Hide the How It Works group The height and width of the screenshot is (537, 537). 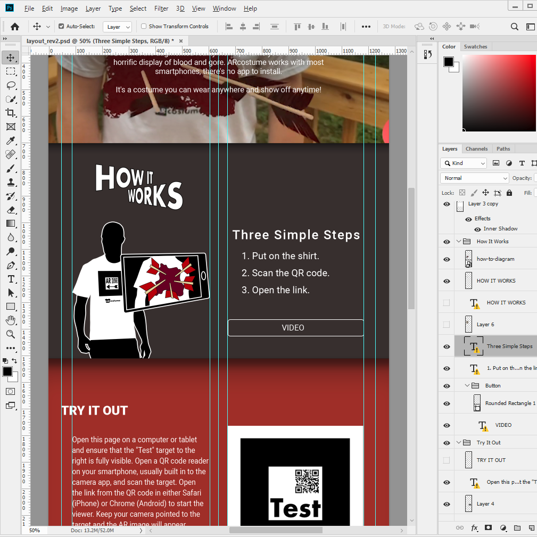tap(447, 242)
